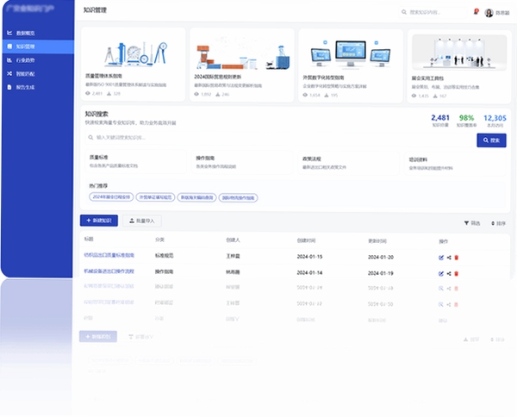The width and height of the screenshot is (517, 417).
Task: Click the 更新时间 column header
Action: tap(377, 241)
